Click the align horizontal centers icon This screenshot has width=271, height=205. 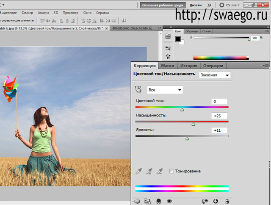point(67,21)
